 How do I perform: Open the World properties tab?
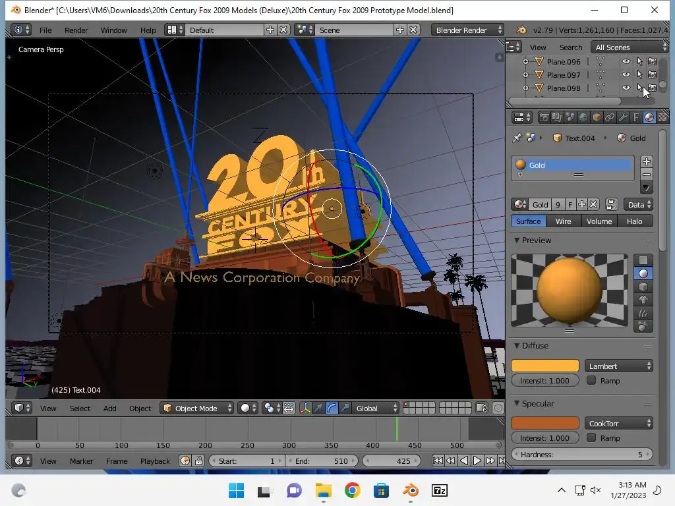(583, 117)
